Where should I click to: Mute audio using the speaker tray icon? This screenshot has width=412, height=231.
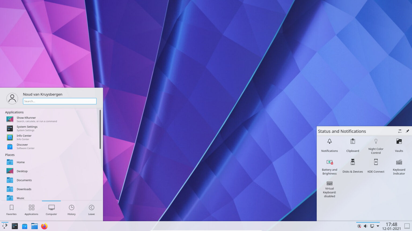click(366, 226)
